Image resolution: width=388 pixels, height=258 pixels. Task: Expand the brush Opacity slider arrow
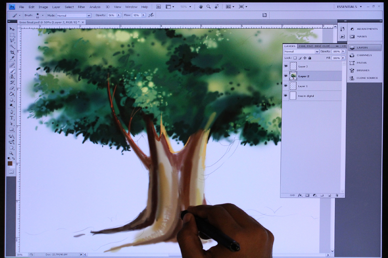coord(118,15)
